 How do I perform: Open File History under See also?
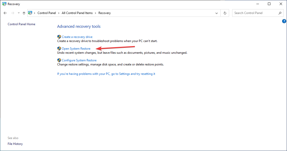pos(15,144)
